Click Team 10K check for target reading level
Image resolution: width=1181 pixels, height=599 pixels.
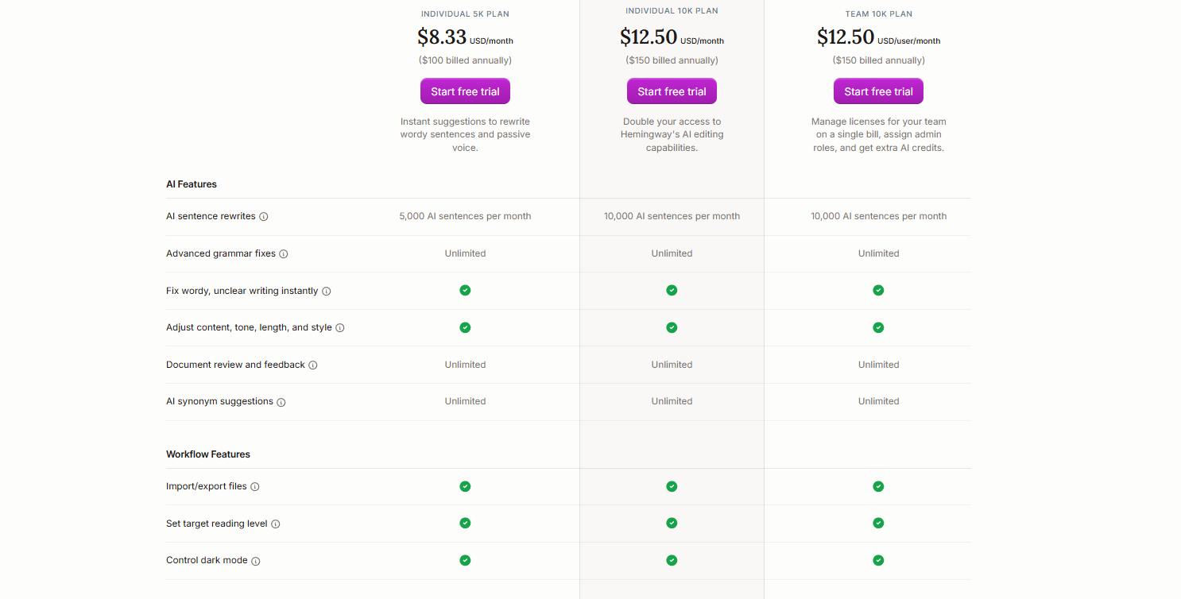pyautogui.click(x=878, y=523)
